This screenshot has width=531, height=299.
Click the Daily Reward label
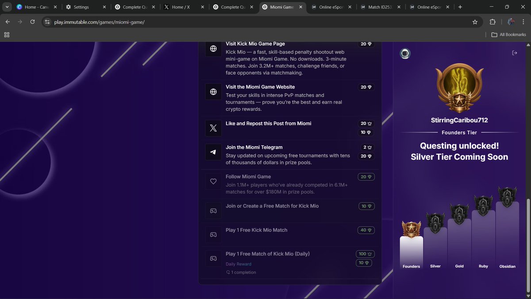click(x=239, y=264)
